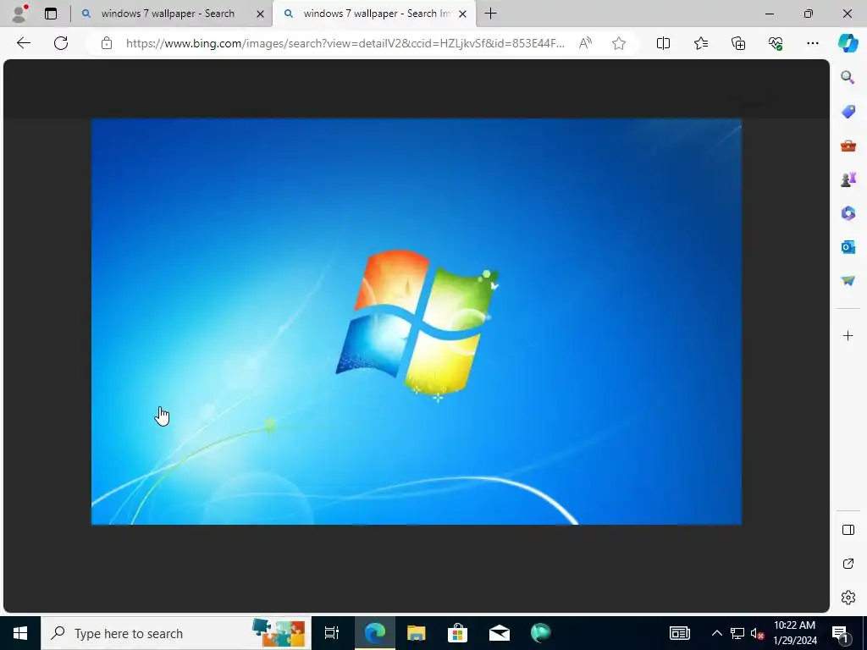
Task: Open sidebar Games chess icon
Action: (x=848, y=179)
